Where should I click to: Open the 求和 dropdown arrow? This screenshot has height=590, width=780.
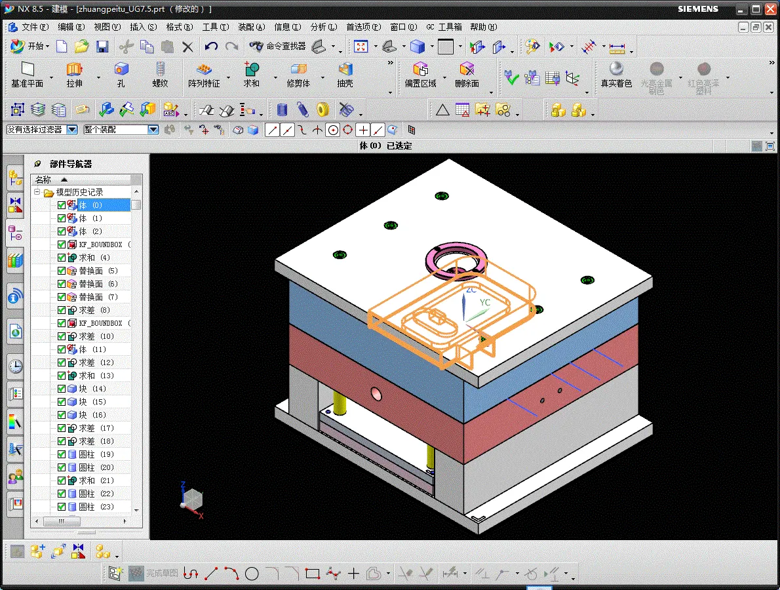click(275, 77)
